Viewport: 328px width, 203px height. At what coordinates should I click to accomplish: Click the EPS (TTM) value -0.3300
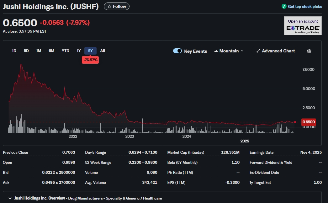click(232, 183)
